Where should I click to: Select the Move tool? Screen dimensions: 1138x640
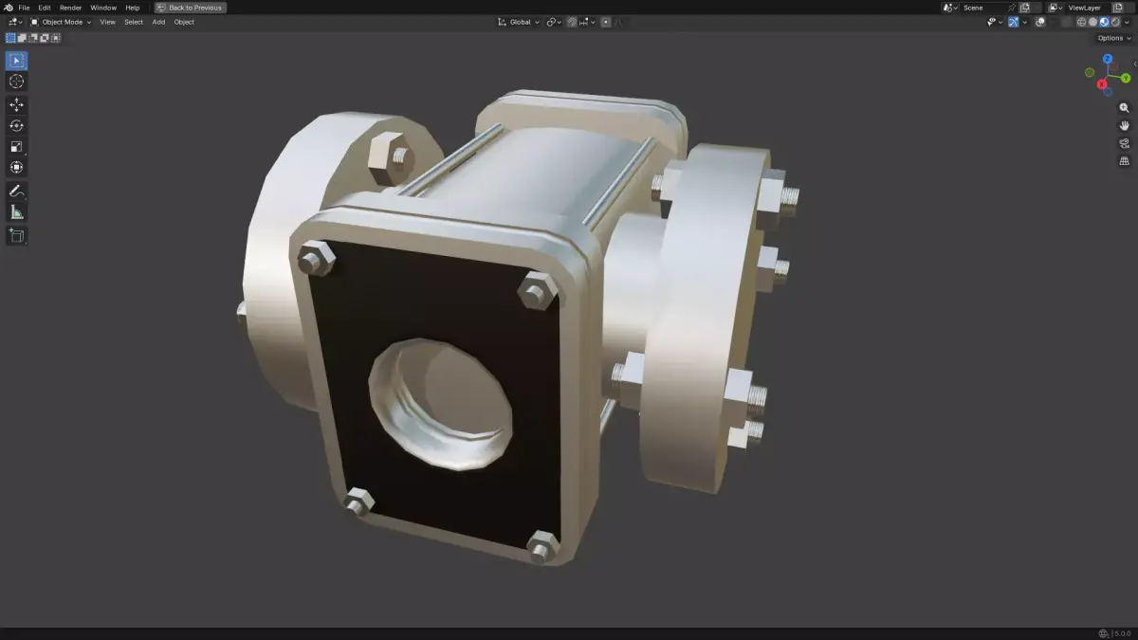pos(16,104)
